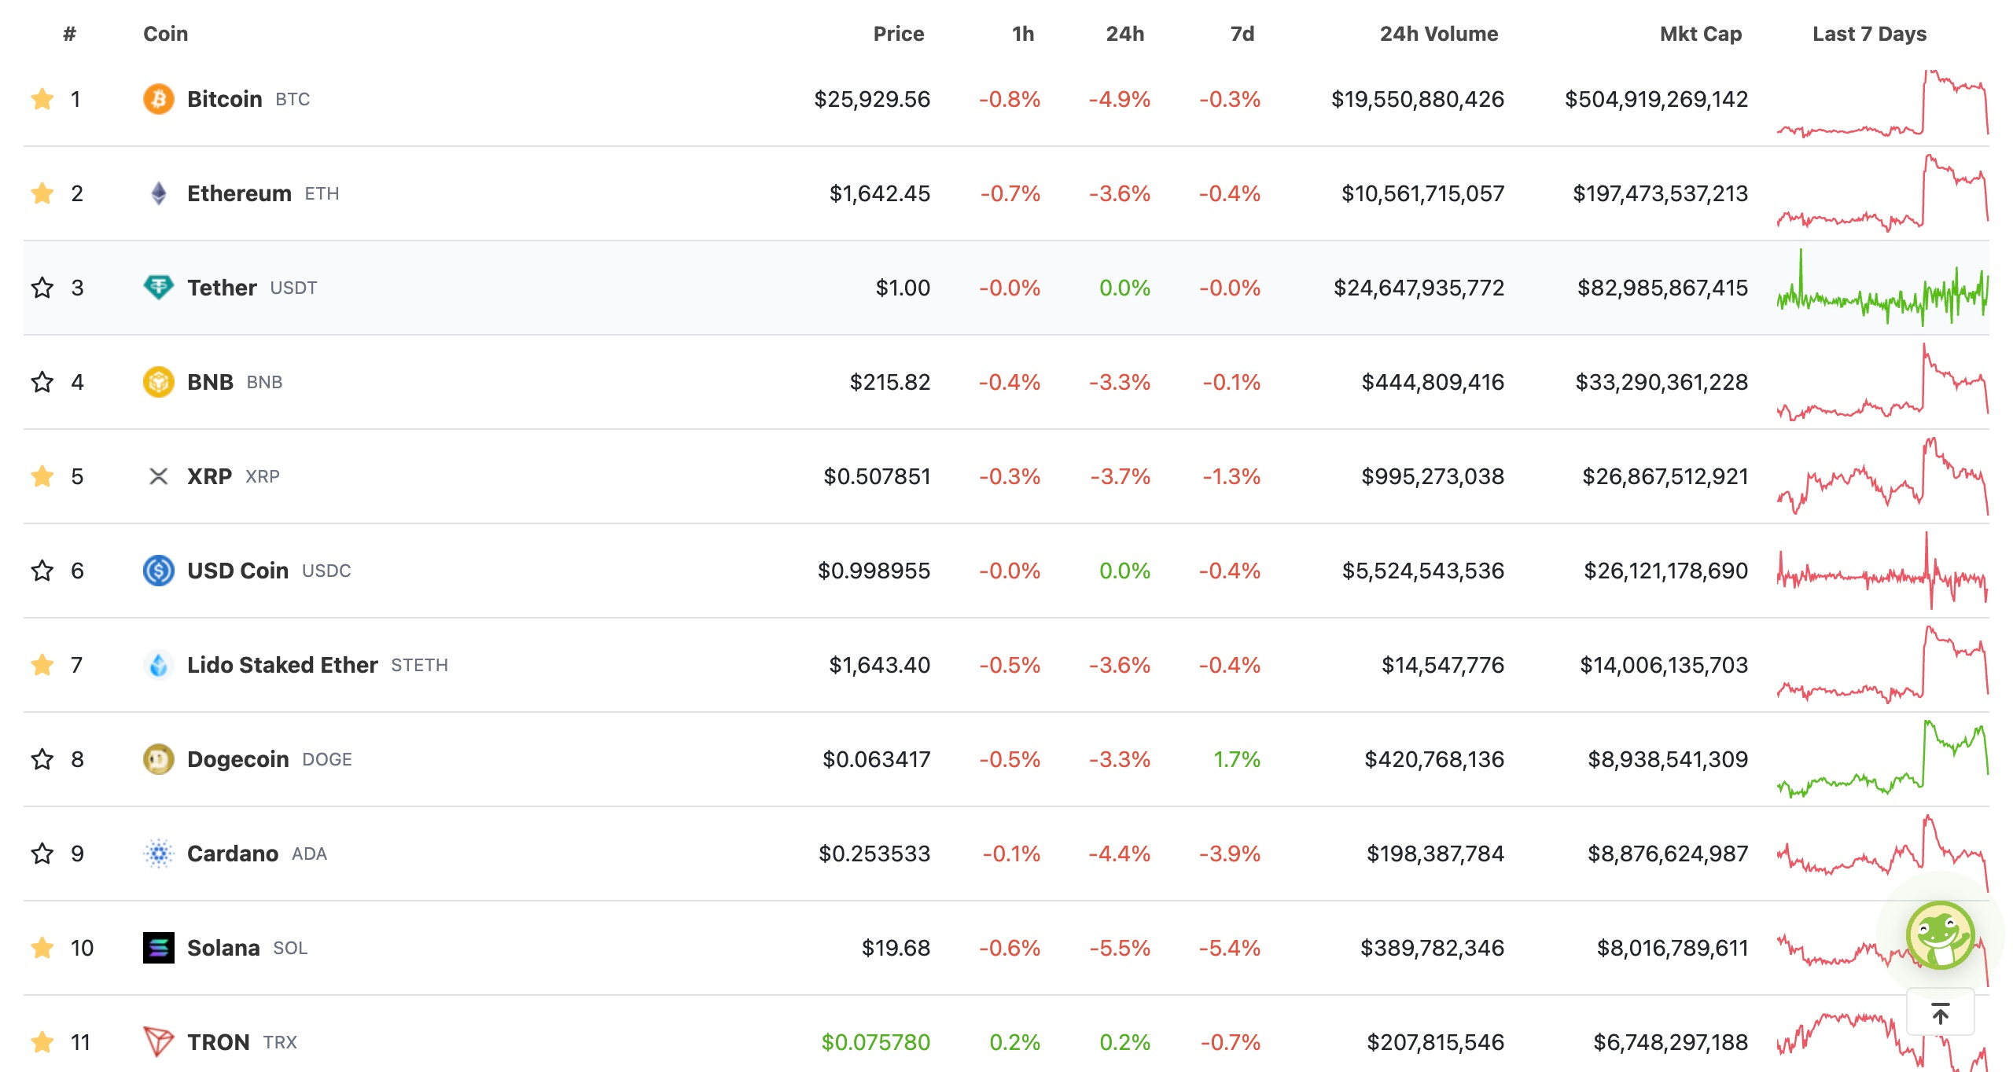Add Tether to favorites via its star
Image resolution: width=2013 pixels, height=1072 pixels.
coord(42,288)
